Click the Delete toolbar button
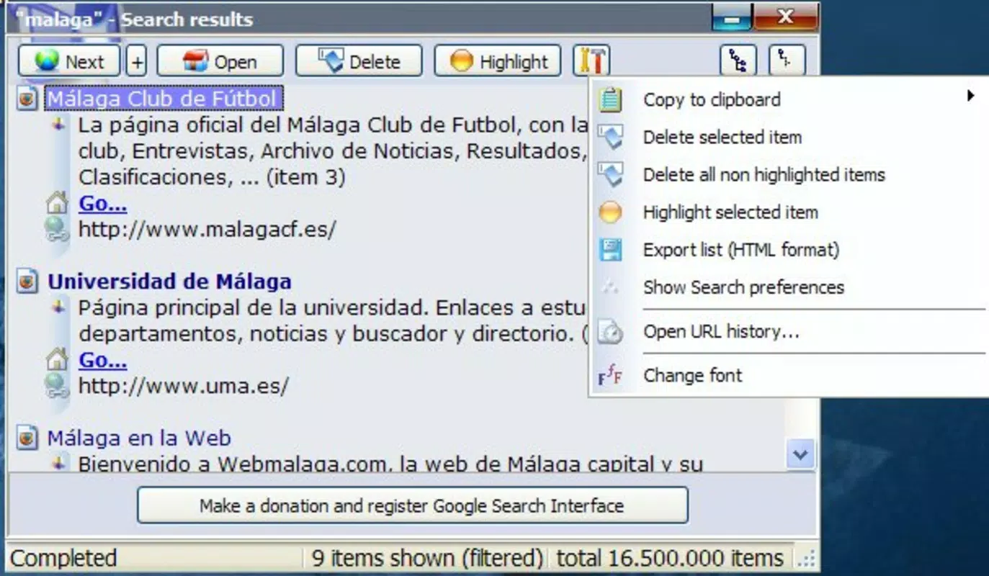The image size is (989, 576). 359,61
